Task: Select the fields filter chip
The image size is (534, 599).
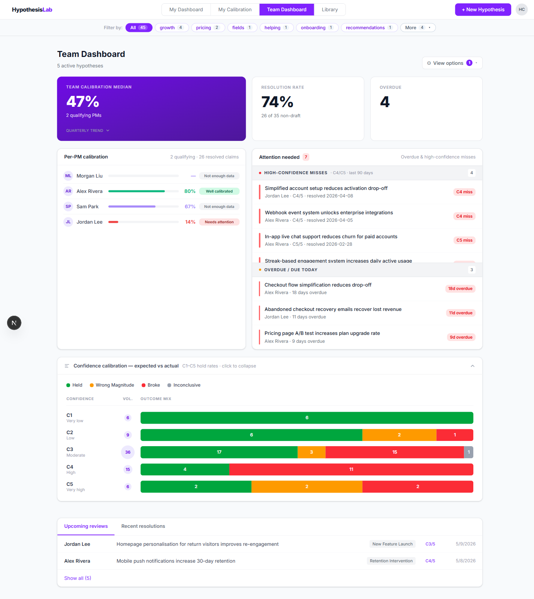Action: click(x=242, y=28)
